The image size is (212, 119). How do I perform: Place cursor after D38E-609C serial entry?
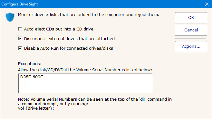(x=43, y=77)
